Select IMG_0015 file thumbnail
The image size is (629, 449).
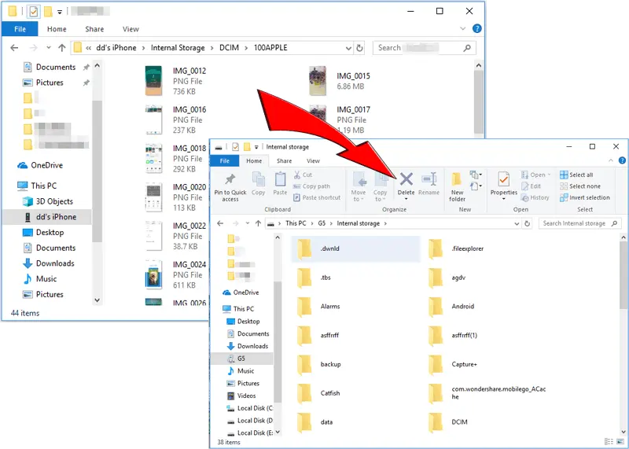click(318, 81)
